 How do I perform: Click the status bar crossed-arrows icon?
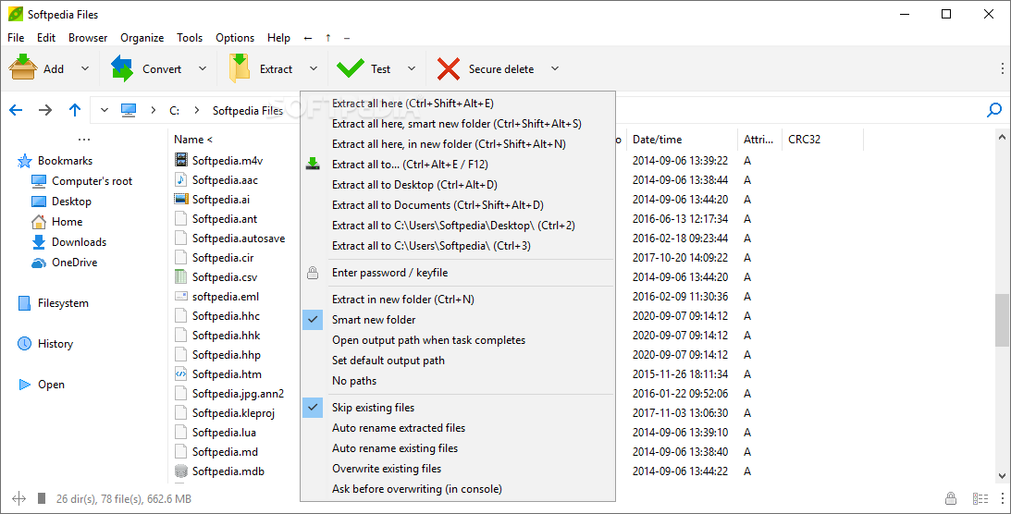18,498
